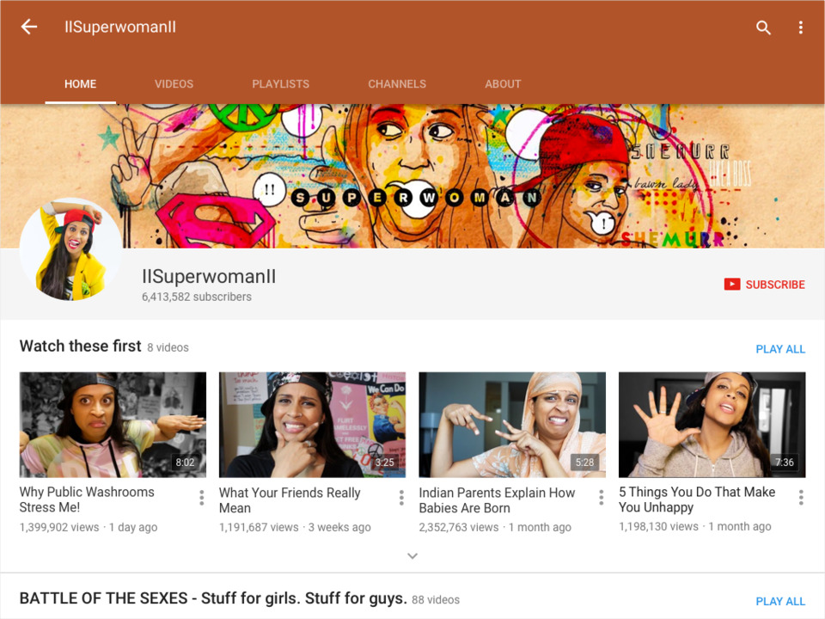Click 1,191,687 views · 3 weeks ago

tap(295, 527)
